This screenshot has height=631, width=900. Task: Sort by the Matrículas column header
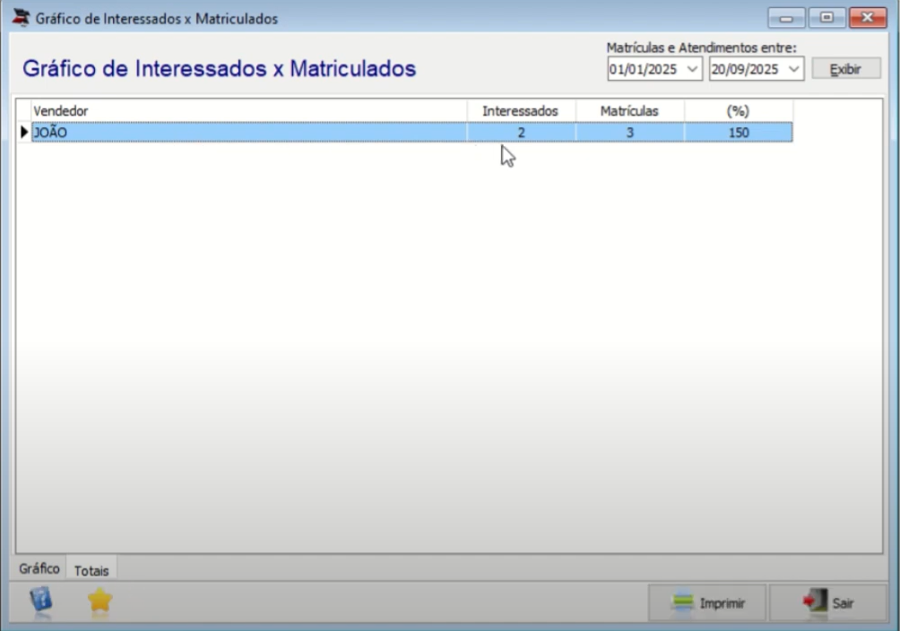(629, 111)
